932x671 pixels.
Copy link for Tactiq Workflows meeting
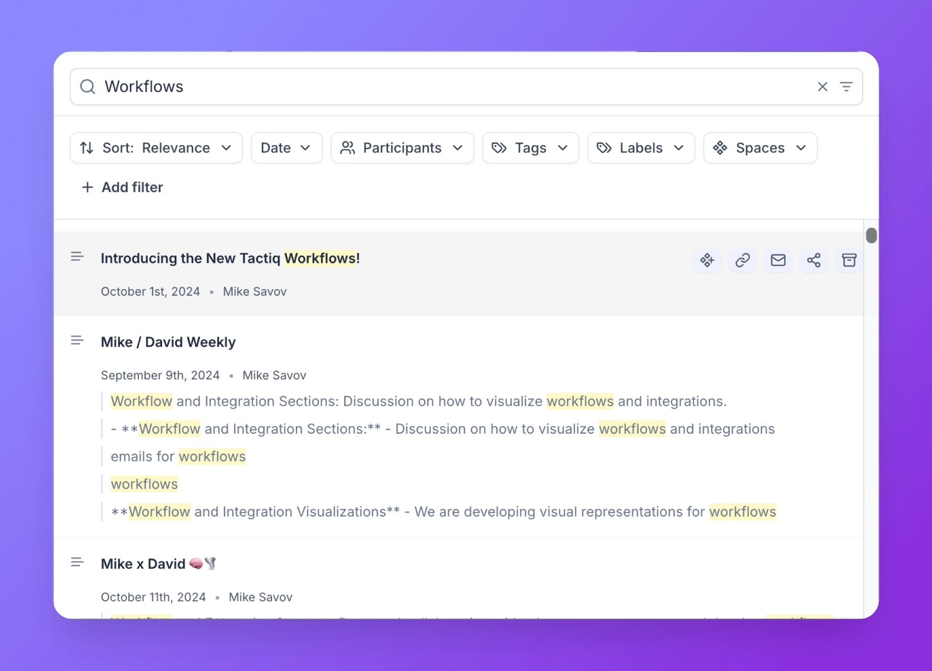(x=743, y=260)
